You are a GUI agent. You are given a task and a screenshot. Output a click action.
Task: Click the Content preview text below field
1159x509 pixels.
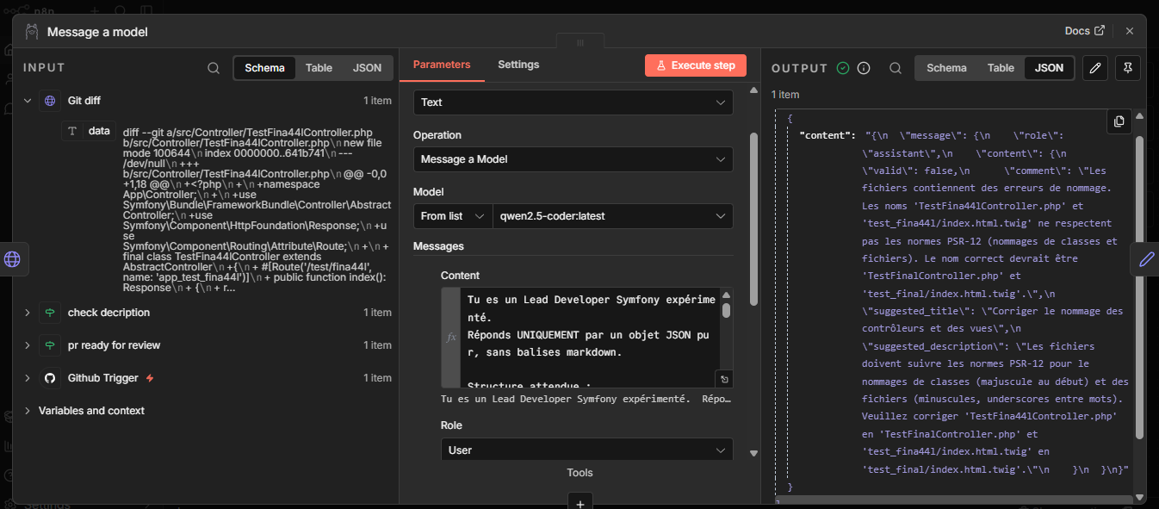point(586,400)
